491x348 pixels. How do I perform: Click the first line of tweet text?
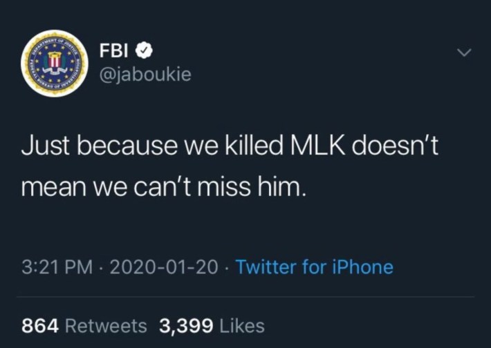(230, 146)
